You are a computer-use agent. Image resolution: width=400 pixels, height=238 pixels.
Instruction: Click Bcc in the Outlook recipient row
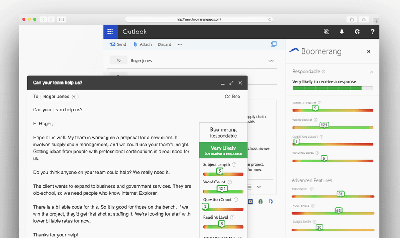(271, 61)
